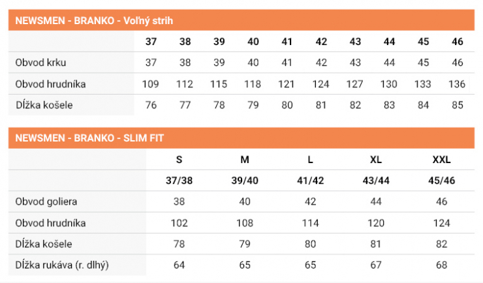The height and width of the screenshot is (283, 483).
Task: Click the 'Dĺžka košele' label in slim fit table
Action: (x=44, y=244)
